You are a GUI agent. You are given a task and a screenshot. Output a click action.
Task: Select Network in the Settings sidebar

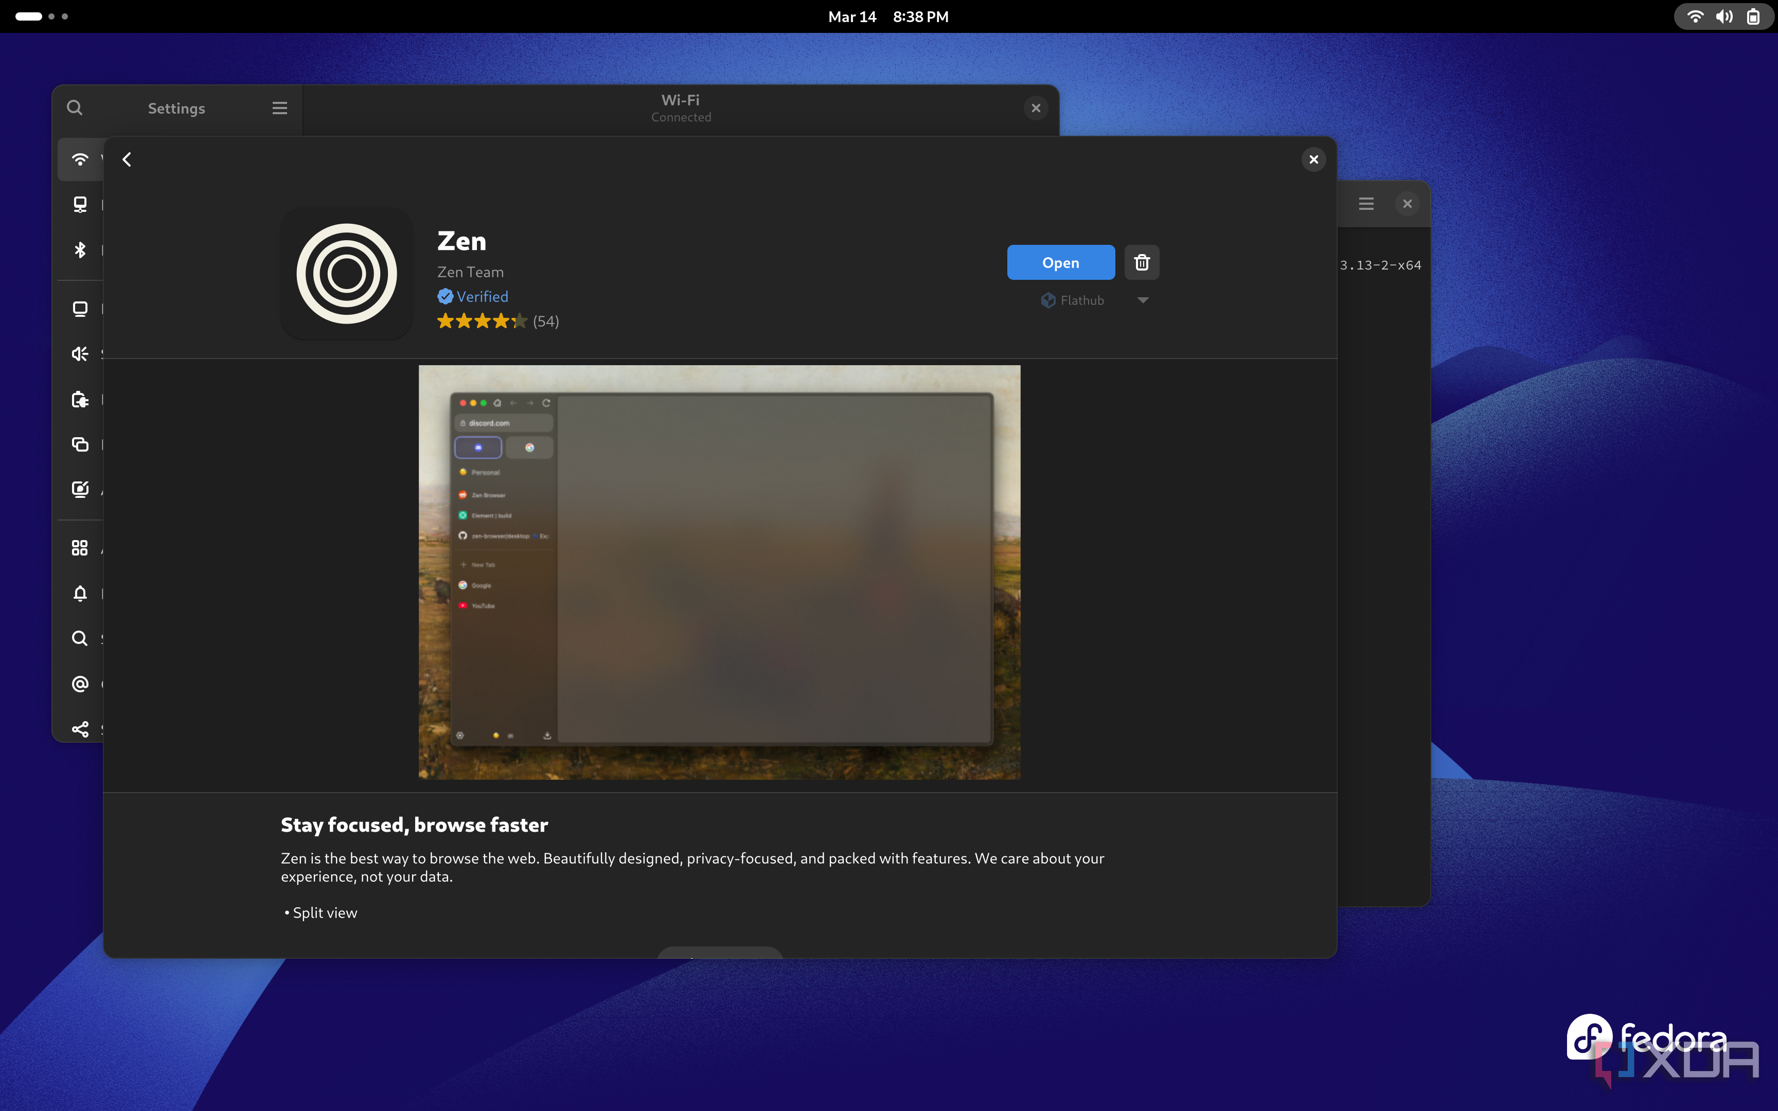[x=80, y=204]
